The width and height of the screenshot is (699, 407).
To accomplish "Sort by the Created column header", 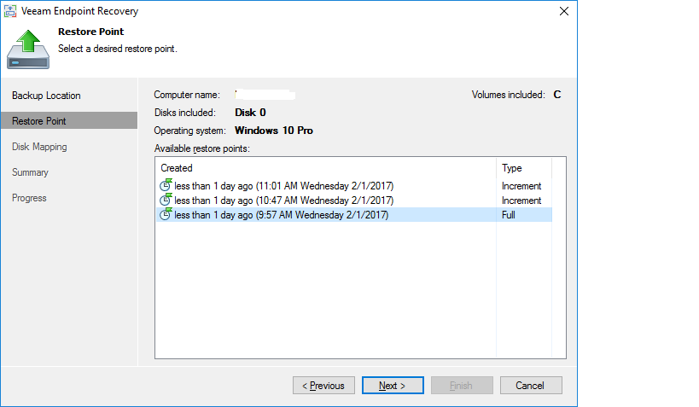I will (324, 168).
